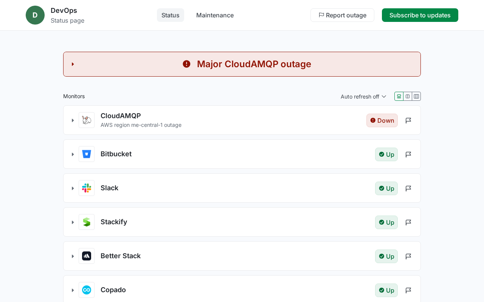Image resolution: width=484 pixels, height=302 pixels.
Task: Click the Better Stack logo icon
Action: pos(87,256)
